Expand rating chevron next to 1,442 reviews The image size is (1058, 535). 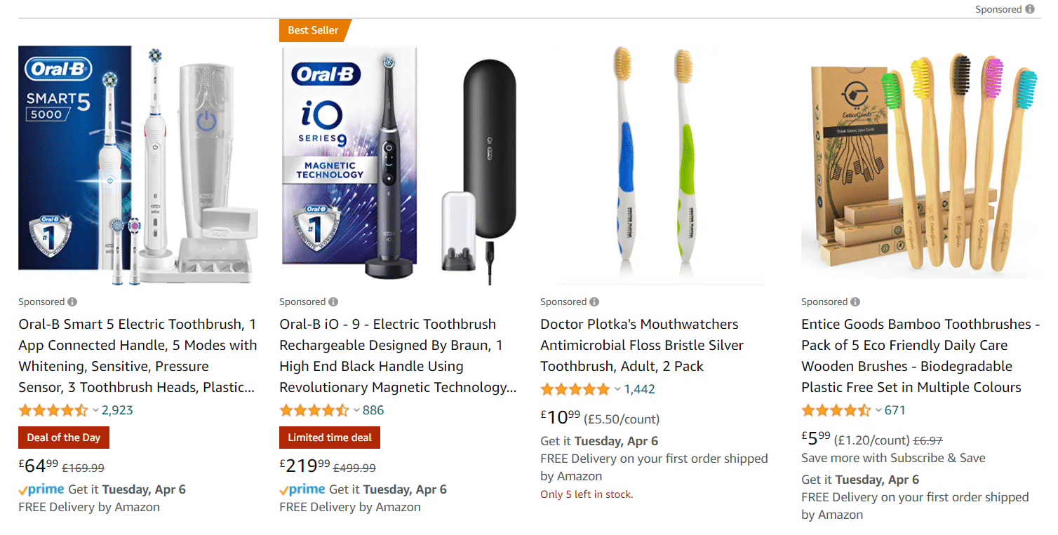617,389
